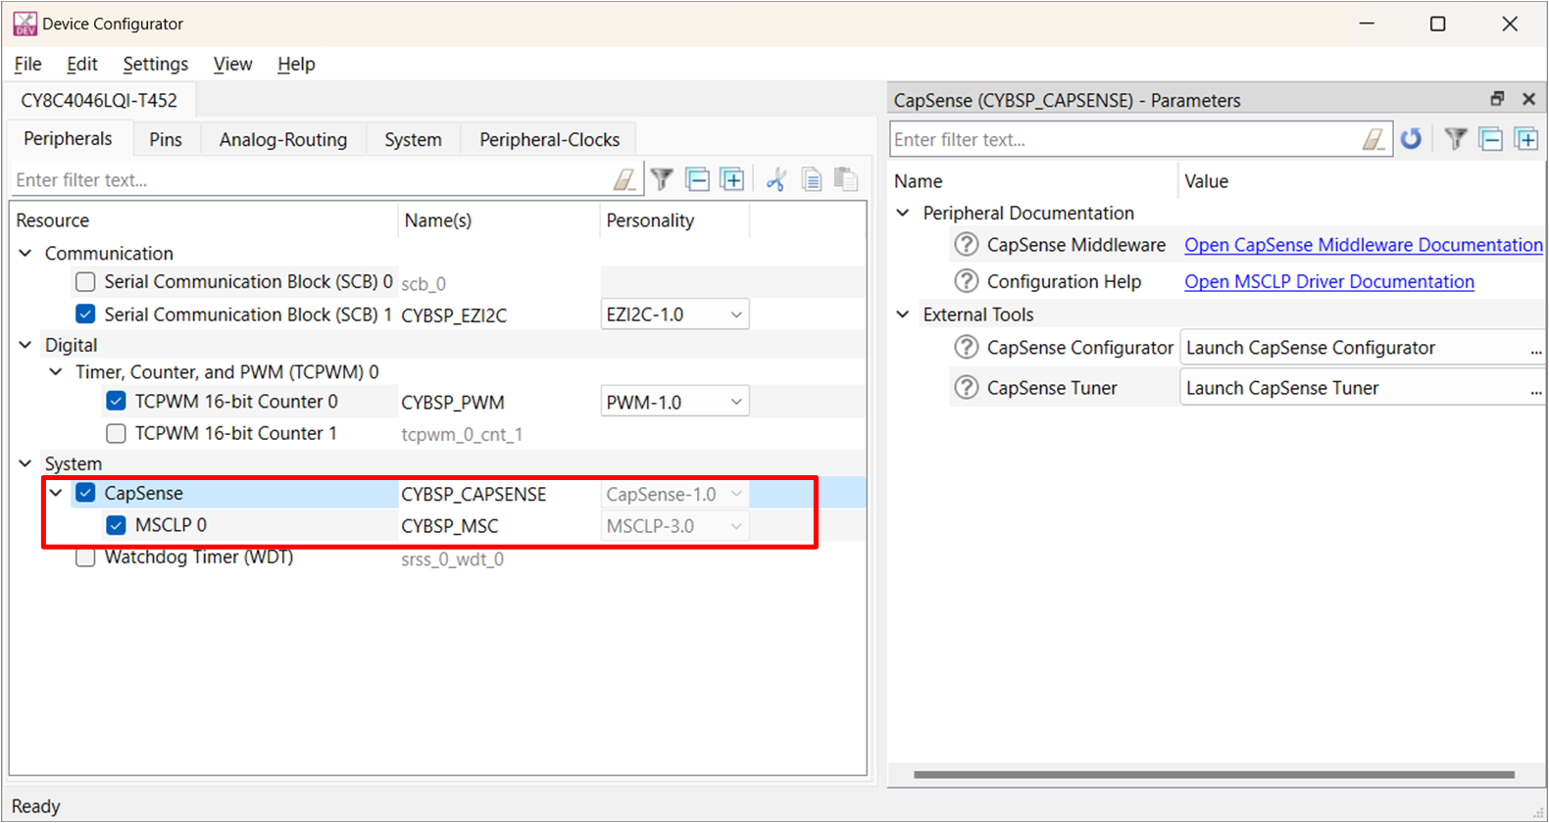Open the Edit menu
1549x823 pixels.
(81, 64)
